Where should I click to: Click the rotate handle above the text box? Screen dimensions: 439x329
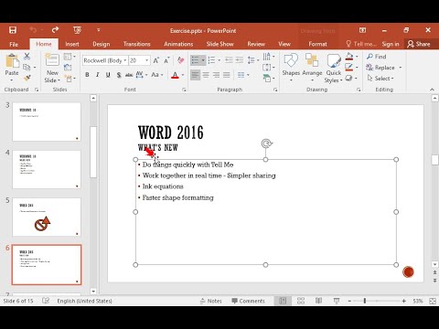tap(266, 143)
